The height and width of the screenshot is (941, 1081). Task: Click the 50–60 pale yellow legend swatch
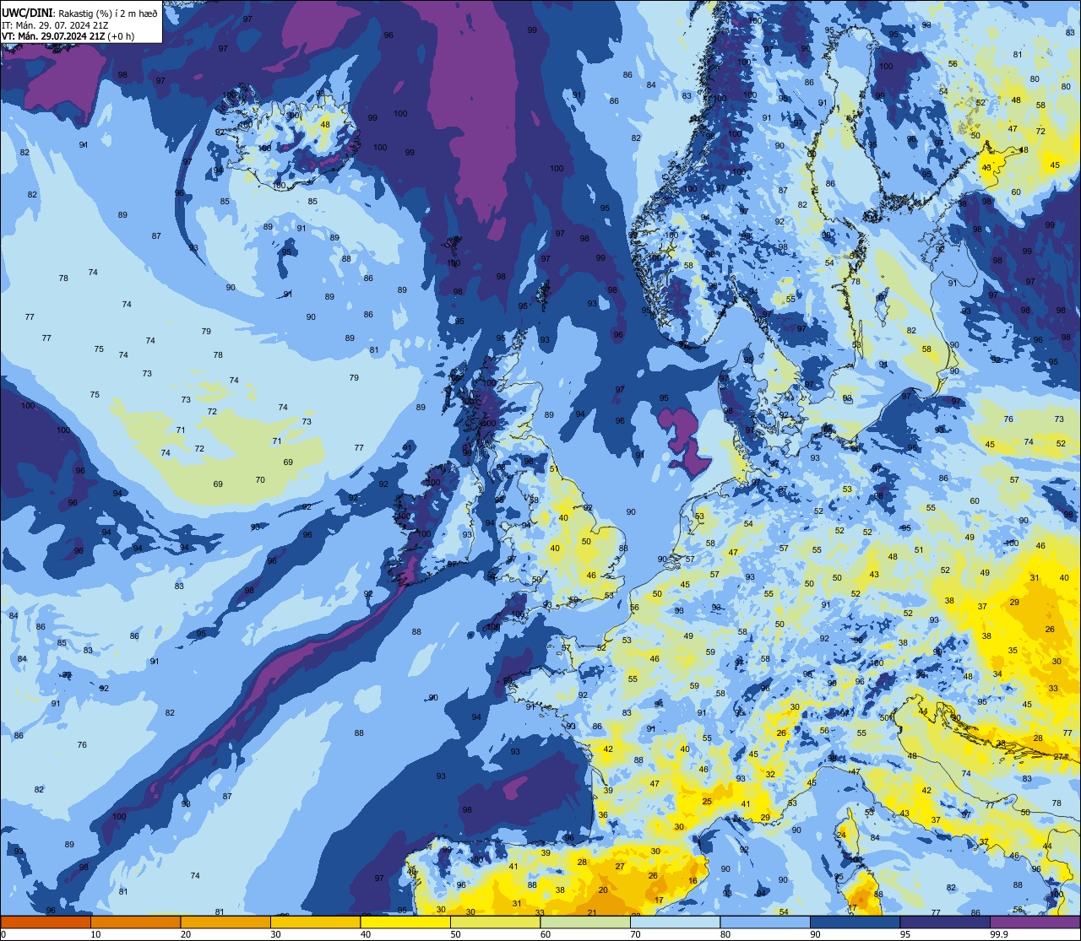pos(495,922)
